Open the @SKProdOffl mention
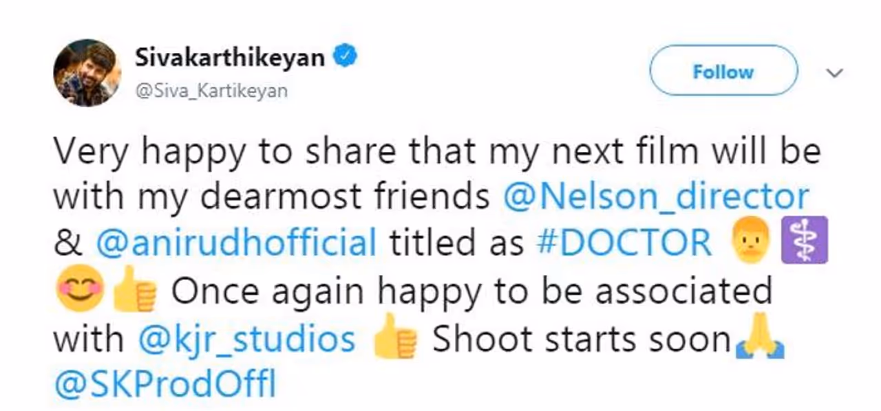 point(164,386)
